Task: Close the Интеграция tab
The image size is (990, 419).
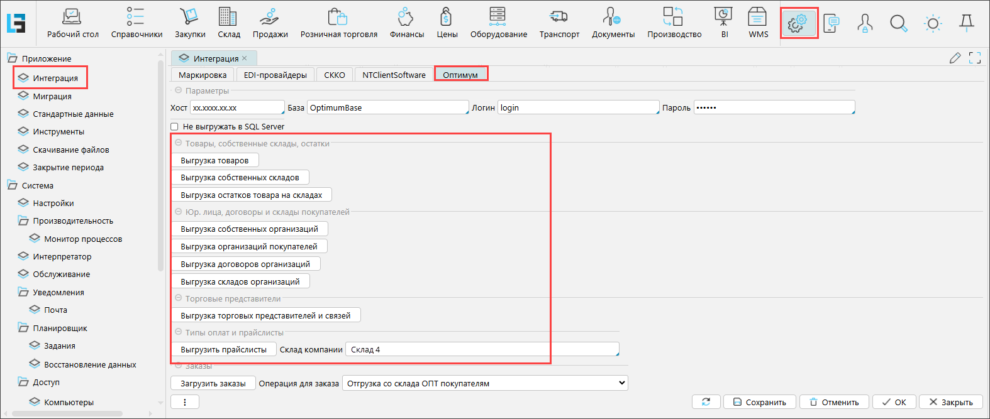Action: pyautogui.click(x=245, y=58)
